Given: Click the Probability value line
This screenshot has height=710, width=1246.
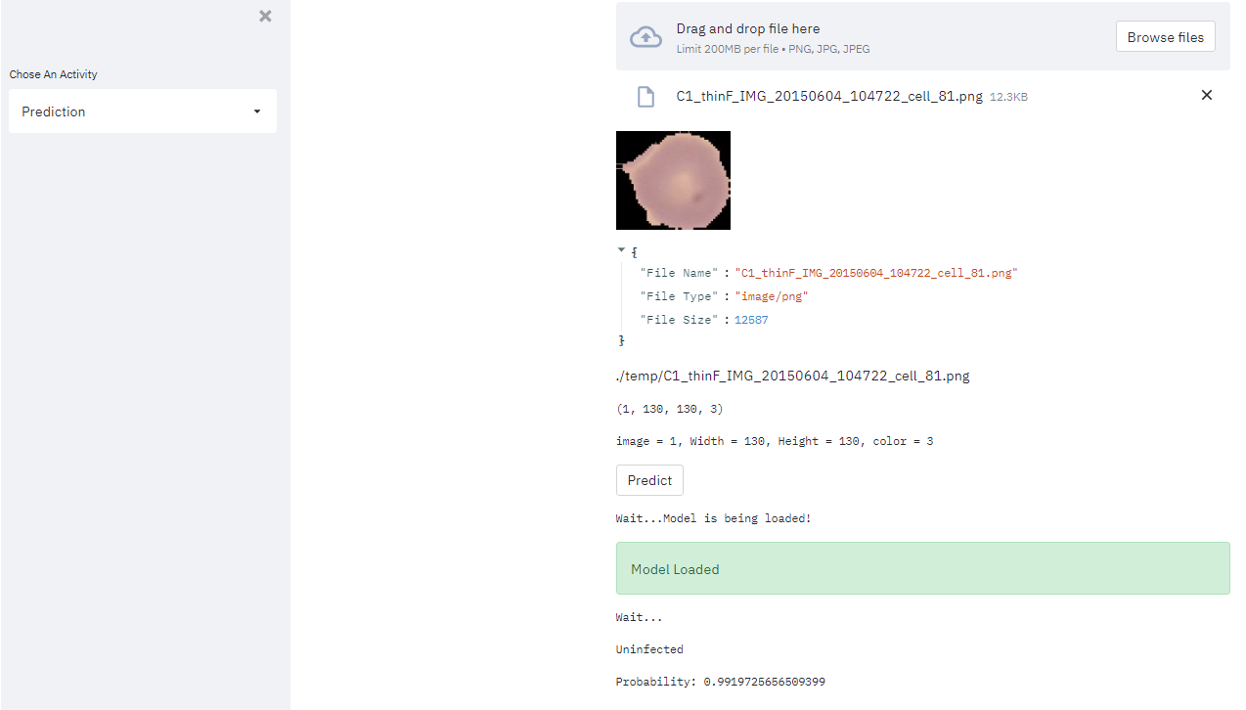Looking at the screenshot, I should click(x=720, y=682).
